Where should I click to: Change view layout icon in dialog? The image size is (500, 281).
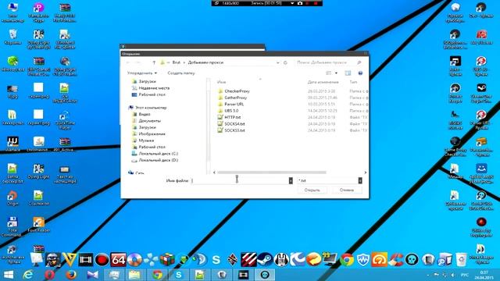click(329, 73)
